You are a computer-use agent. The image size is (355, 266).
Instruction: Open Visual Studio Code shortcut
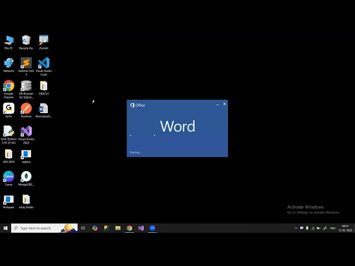44,66
